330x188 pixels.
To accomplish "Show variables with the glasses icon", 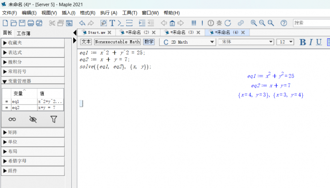I will tap(12, 119).
